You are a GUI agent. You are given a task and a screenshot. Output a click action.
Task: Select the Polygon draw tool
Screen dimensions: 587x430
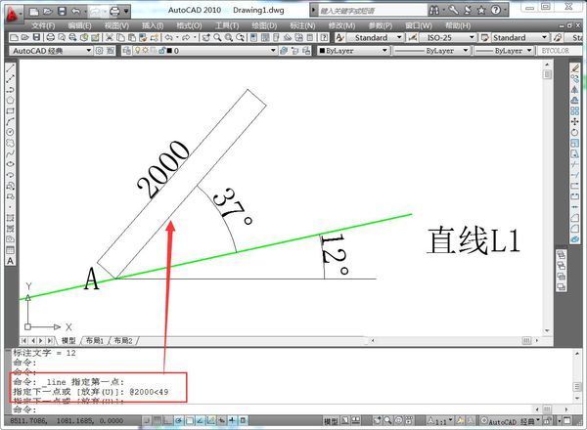point(10,100)
